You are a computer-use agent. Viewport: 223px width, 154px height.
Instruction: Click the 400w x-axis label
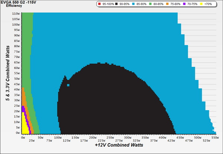tap(162, 138)
